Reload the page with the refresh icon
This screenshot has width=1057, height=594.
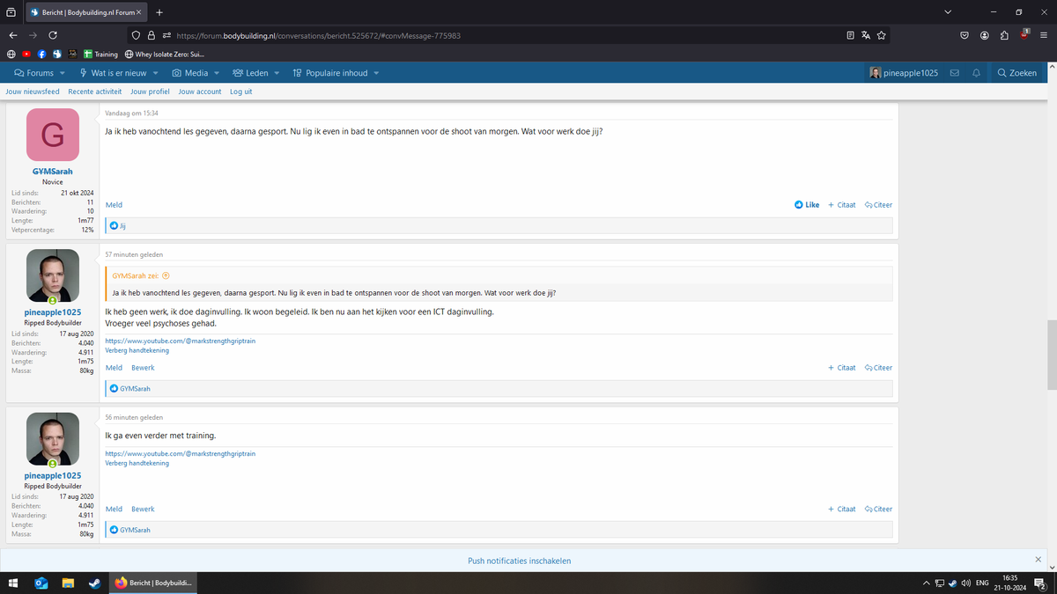pos(53,36)
